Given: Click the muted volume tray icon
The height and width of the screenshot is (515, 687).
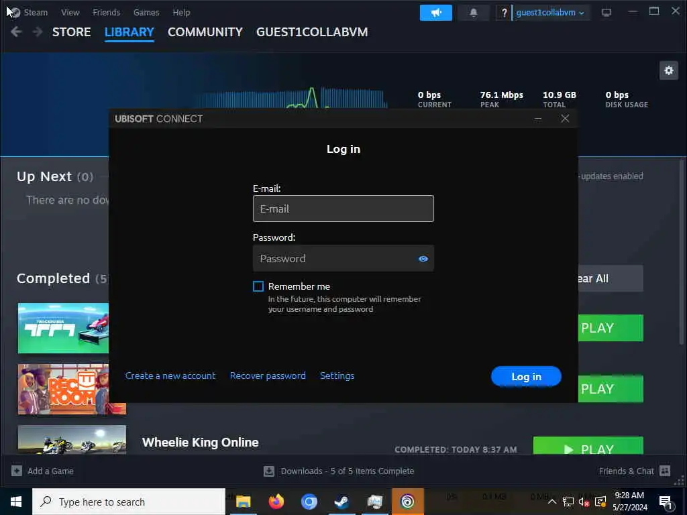Looking at the screenshot, I should 584,502.
